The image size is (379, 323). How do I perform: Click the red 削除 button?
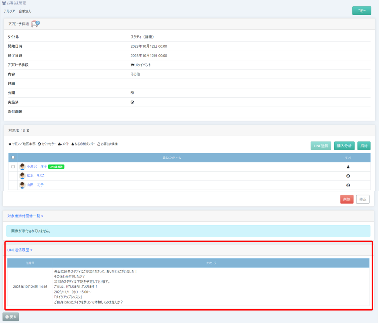tap(347, 199)
